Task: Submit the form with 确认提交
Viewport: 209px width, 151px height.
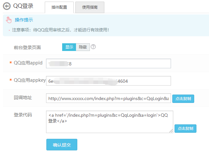Action: 62,145
